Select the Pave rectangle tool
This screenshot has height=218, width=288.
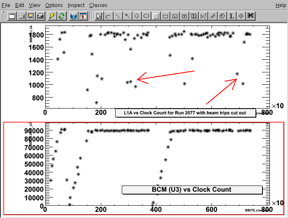(165, 16)
